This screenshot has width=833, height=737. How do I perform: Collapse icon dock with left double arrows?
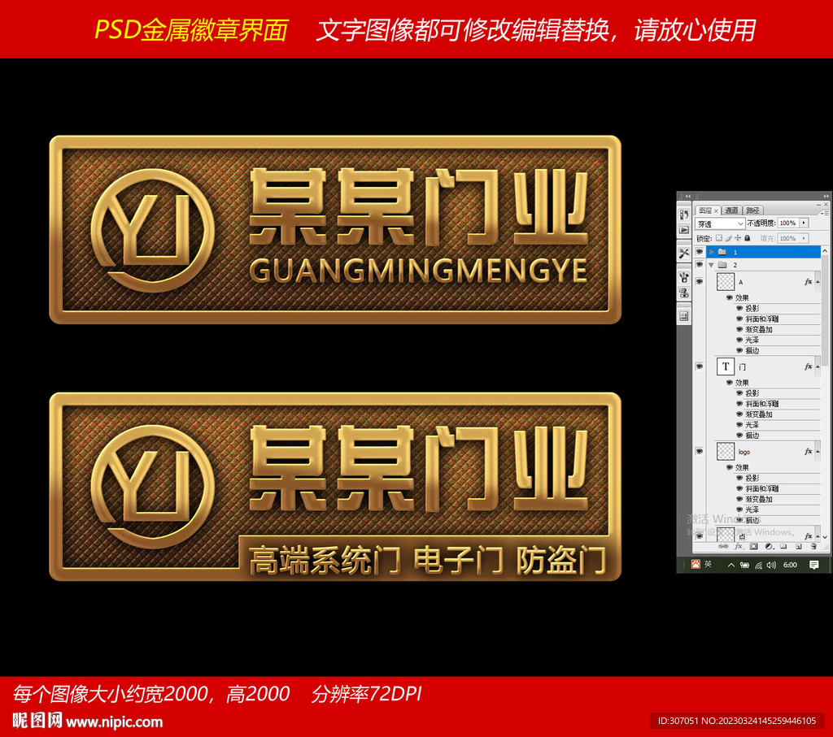[688, 196]
